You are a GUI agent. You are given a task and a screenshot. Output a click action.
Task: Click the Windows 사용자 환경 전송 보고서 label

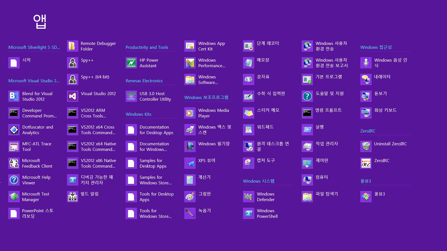[332, 63]
